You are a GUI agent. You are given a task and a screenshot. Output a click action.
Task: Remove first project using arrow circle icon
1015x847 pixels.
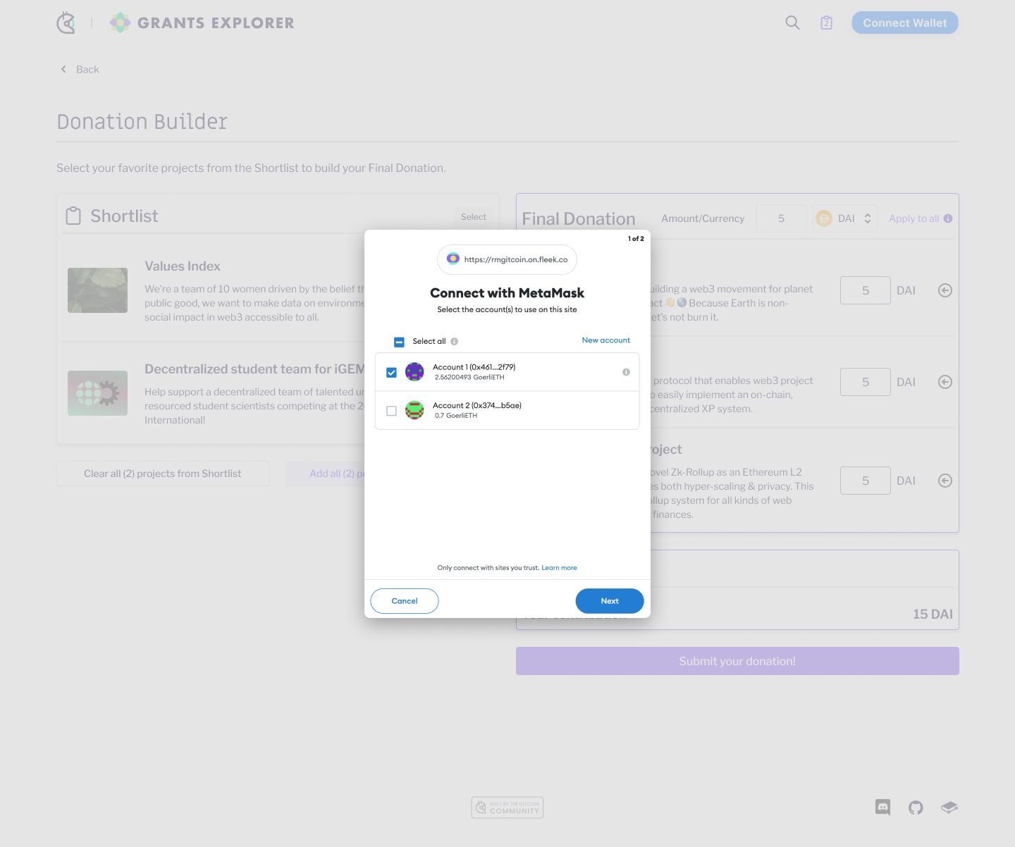pyautogui.click(x=945, y=290)
